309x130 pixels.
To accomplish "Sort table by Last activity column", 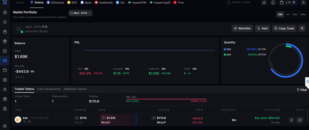I will pos(272,110).
